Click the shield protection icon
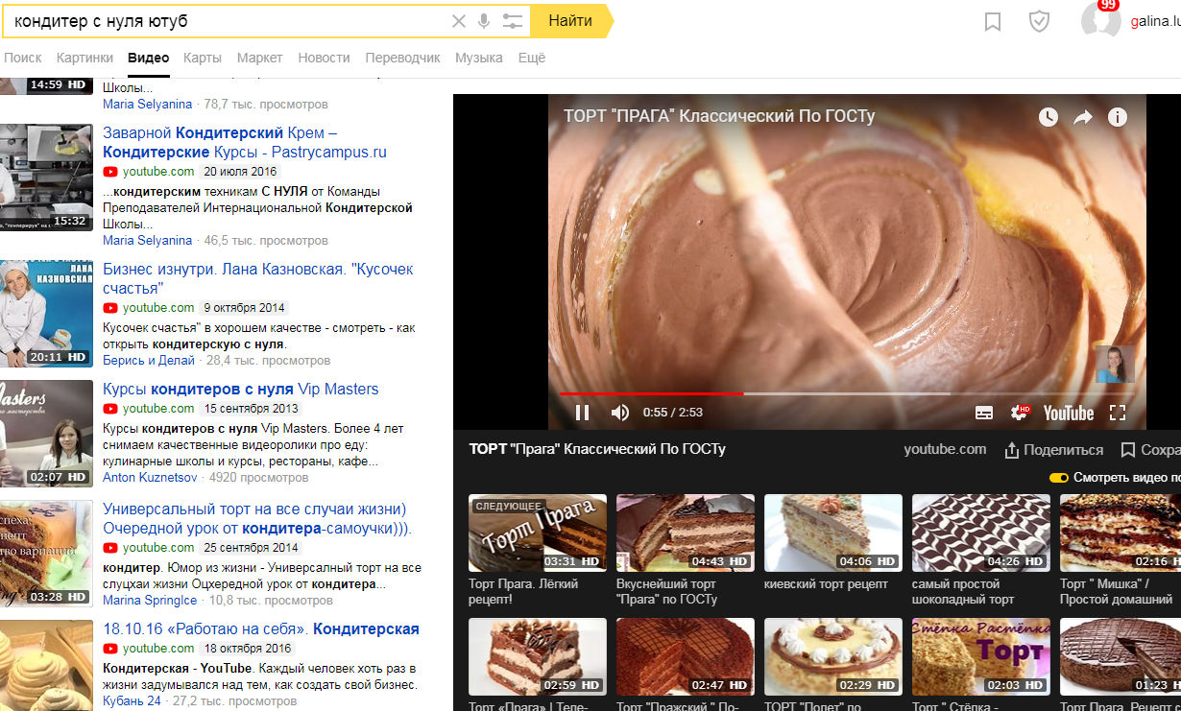The height and width of the screenshot is (711, 1181). pyautogui.click(x=1039, y=21)
